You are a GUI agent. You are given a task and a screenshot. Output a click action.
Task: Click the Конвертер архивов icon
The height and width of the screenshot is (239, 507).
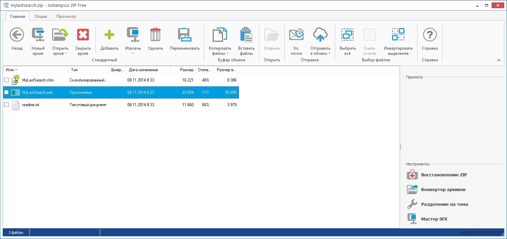pyautogui.click(x=412, y=190)
